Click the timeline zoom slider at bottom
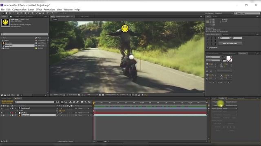 click(x=100, y=142)
